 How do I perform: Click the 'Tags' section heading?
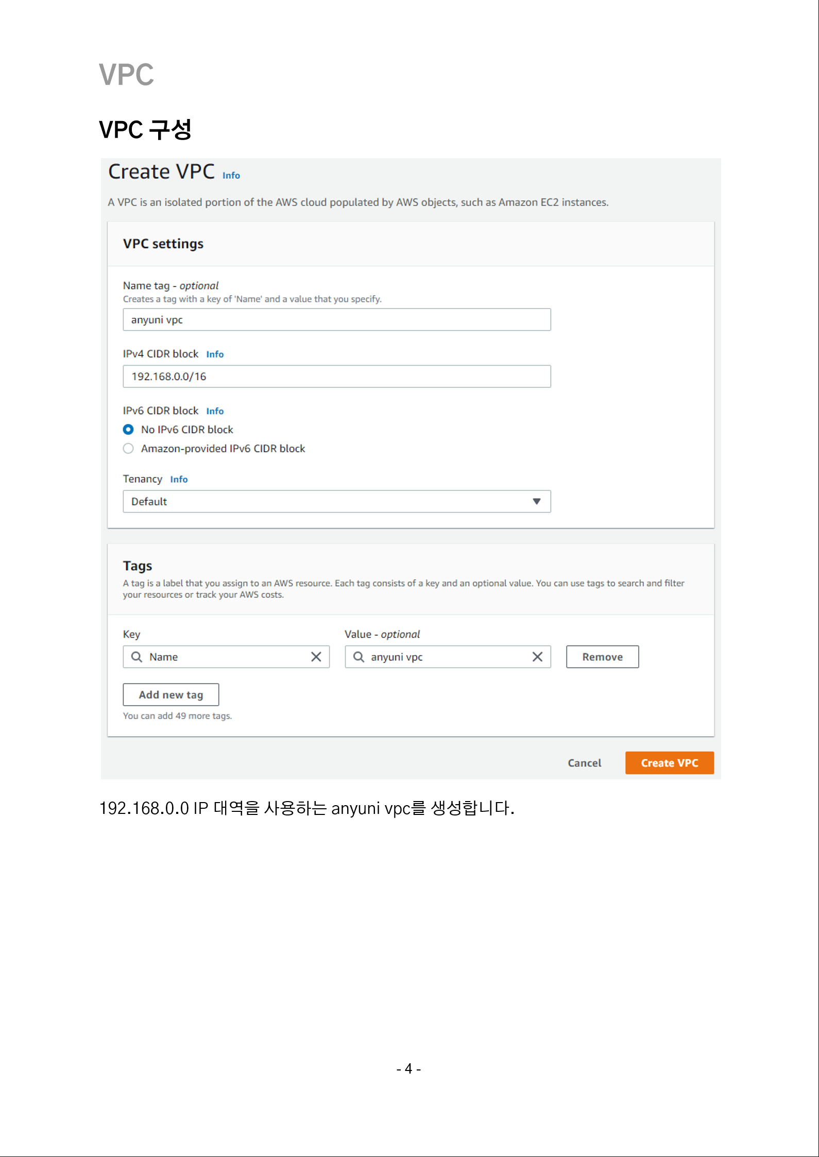coord(138,566)
